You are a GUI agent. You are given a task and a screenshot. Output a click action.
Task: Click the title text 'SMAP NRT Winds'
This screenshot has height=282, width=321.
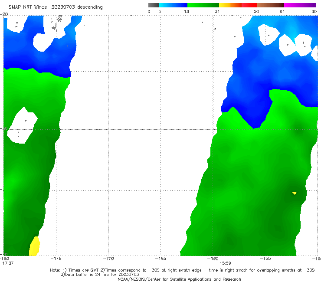(28, 7)
